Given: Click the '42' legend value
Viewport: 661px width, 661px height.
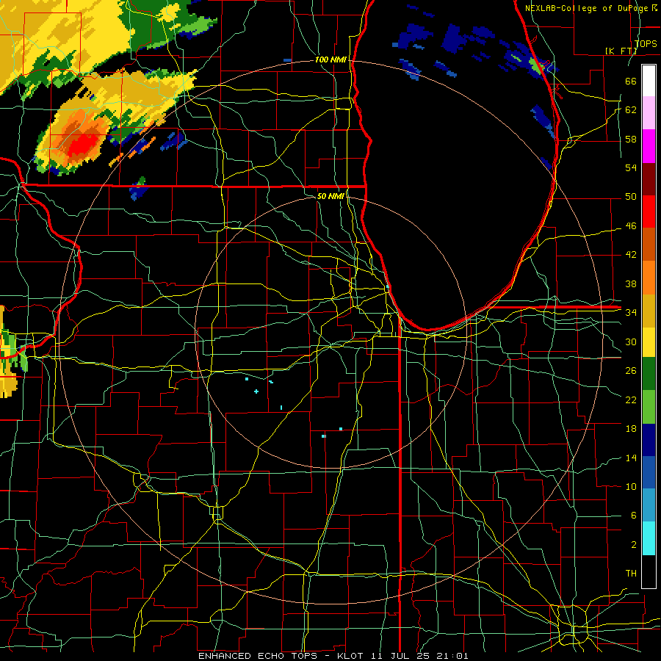Looking at the screenshot, I should click(x=631, y=255).
